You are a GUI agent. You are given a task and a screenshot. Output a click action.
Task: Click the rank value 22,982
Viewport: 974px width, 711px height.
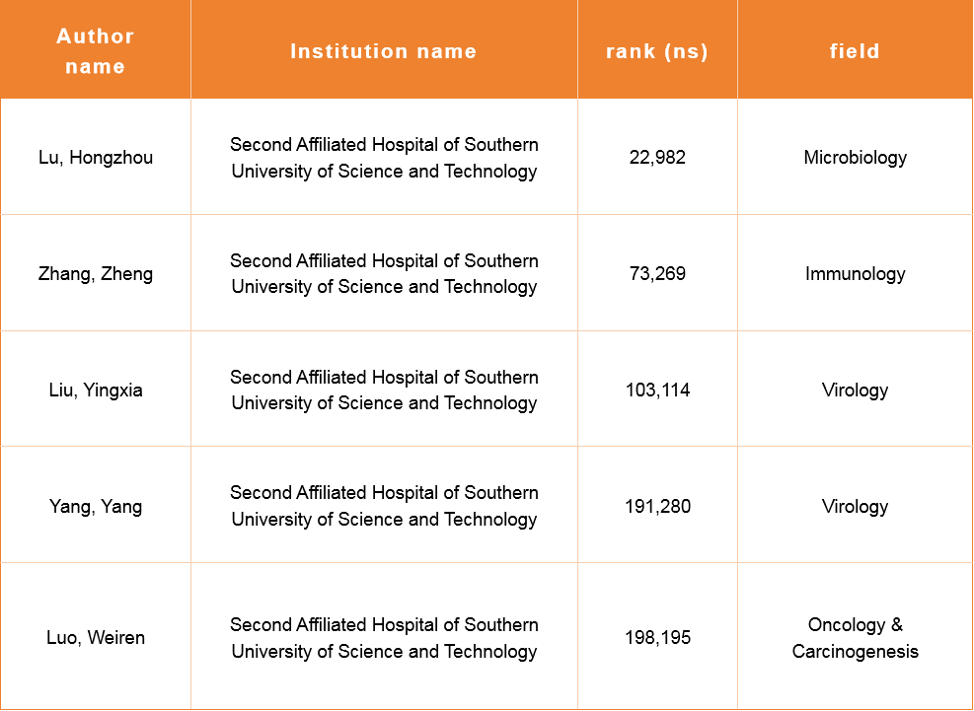point(657,158)
